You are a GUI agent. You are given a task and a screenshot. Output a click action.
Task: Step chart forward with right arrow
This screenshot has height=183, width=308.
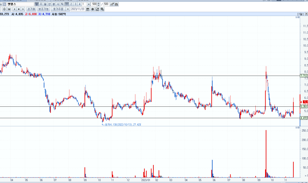click(x=23, y=9)
